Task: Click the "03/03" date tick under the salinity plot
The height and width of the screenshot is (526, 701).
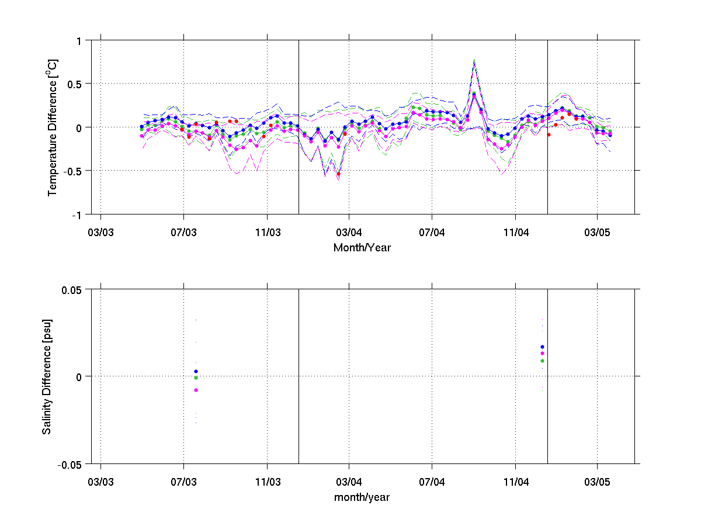Action: (x=101, y=483)
